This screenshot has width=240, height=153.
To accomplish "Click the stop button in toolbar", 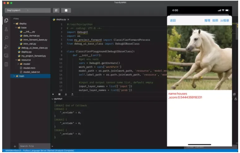I will pyautogui.click(x=66, y=11).
